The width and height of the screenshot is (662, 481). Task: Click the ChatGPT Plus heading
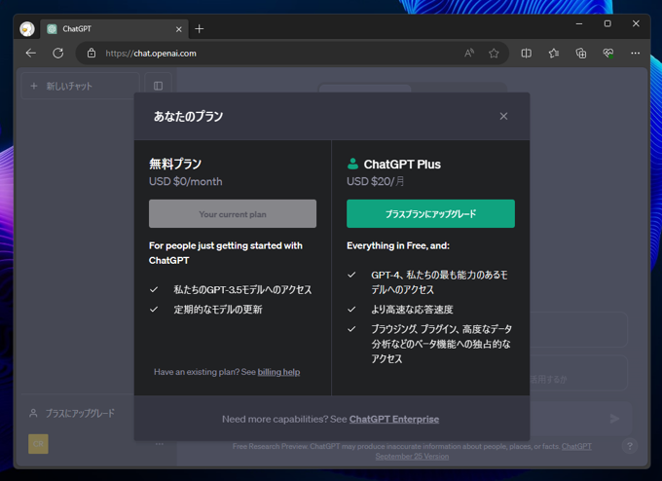(402, 164)
